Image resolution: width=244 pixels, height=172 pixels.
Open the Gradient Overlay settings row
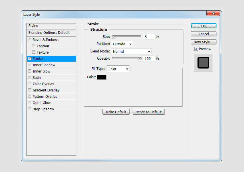[x=51, y=90]
